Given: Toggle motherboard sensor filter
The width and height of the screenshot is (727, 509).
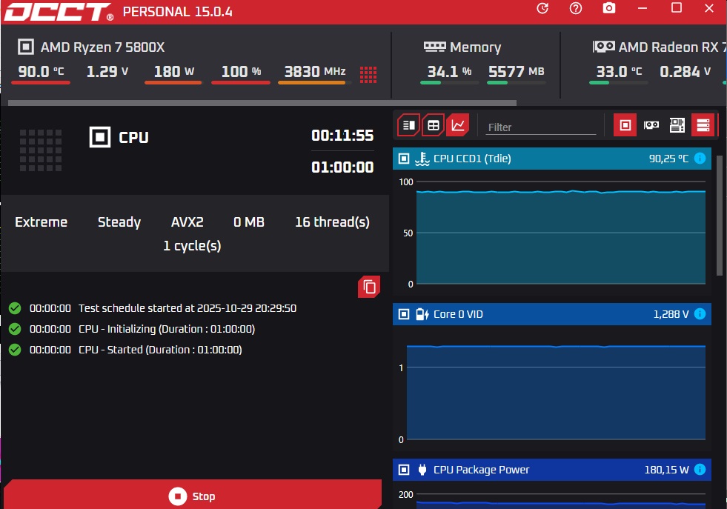Looking at the screenshot, I should pyautogui.click(x=677, y=125).
